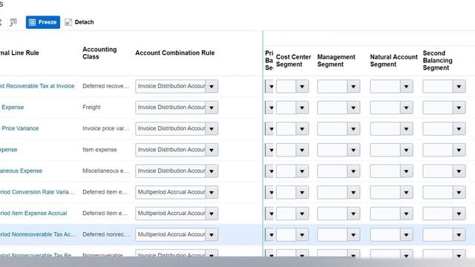Open Natural Account Segment dropdown in Item Expense Accrual row

click(x=406, y=214)
